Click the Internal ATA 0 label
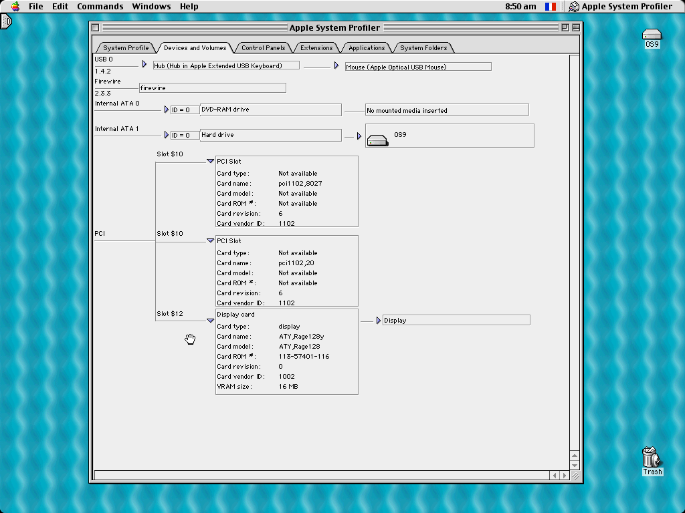Image resolution: width=685 pixels, height=513 pixels. pos(117,104)
